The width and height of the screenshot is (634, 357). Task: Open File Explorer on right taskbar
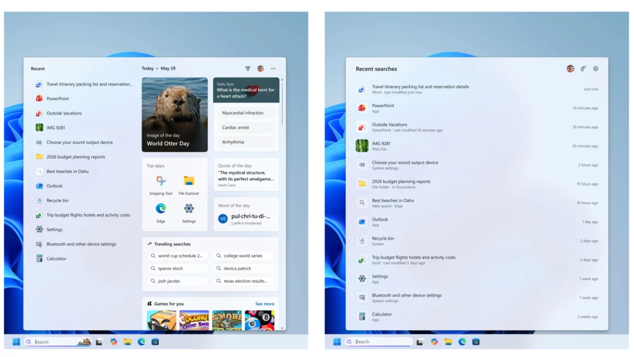(448, 342)
